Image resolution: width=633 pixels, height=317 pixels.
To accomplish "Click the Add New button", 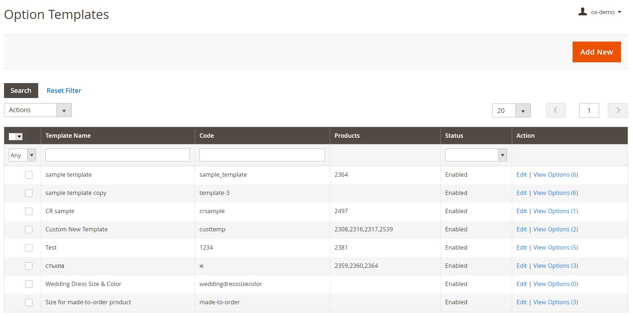I will click(597, 52).
